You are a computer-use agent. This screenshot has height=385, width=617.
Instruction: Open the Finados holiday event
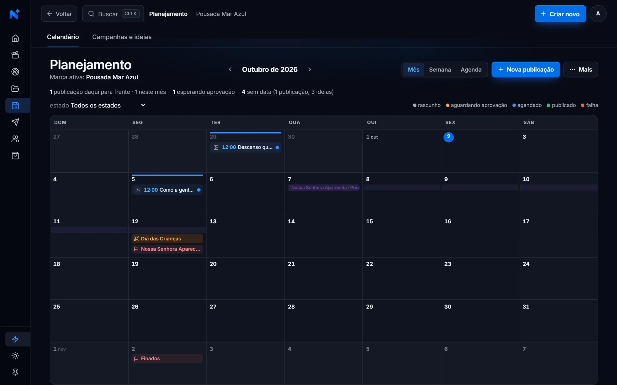click(x=167, y=358)
